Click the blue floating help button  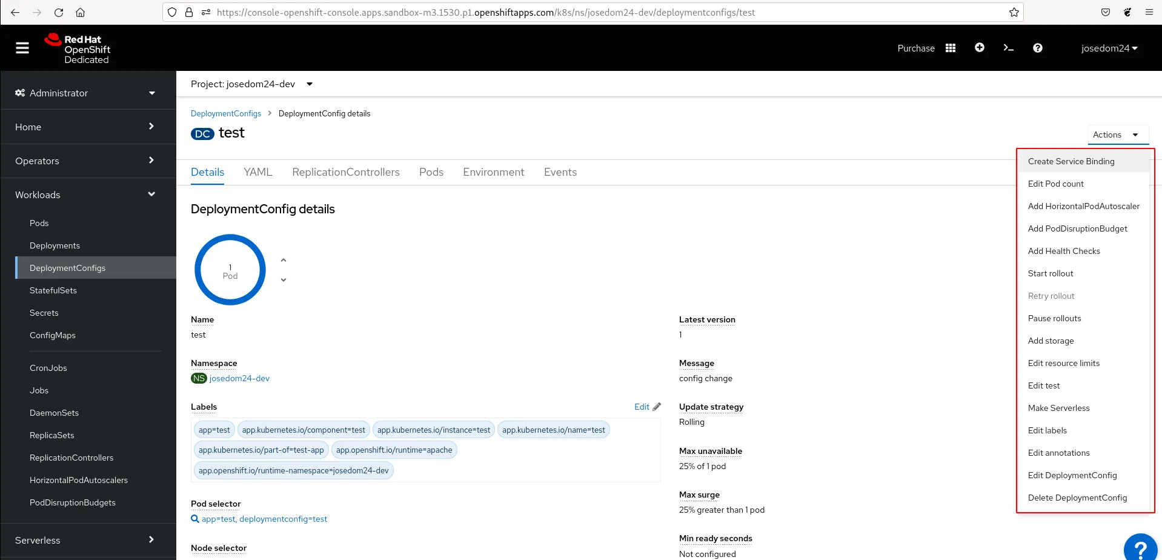pos(1141,548)
